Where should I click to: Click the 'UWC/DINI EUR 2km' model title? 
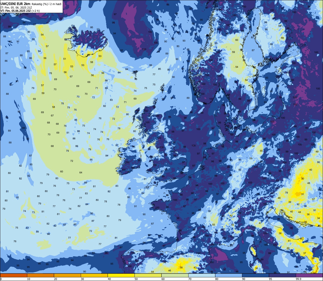(x=15, y=4)
